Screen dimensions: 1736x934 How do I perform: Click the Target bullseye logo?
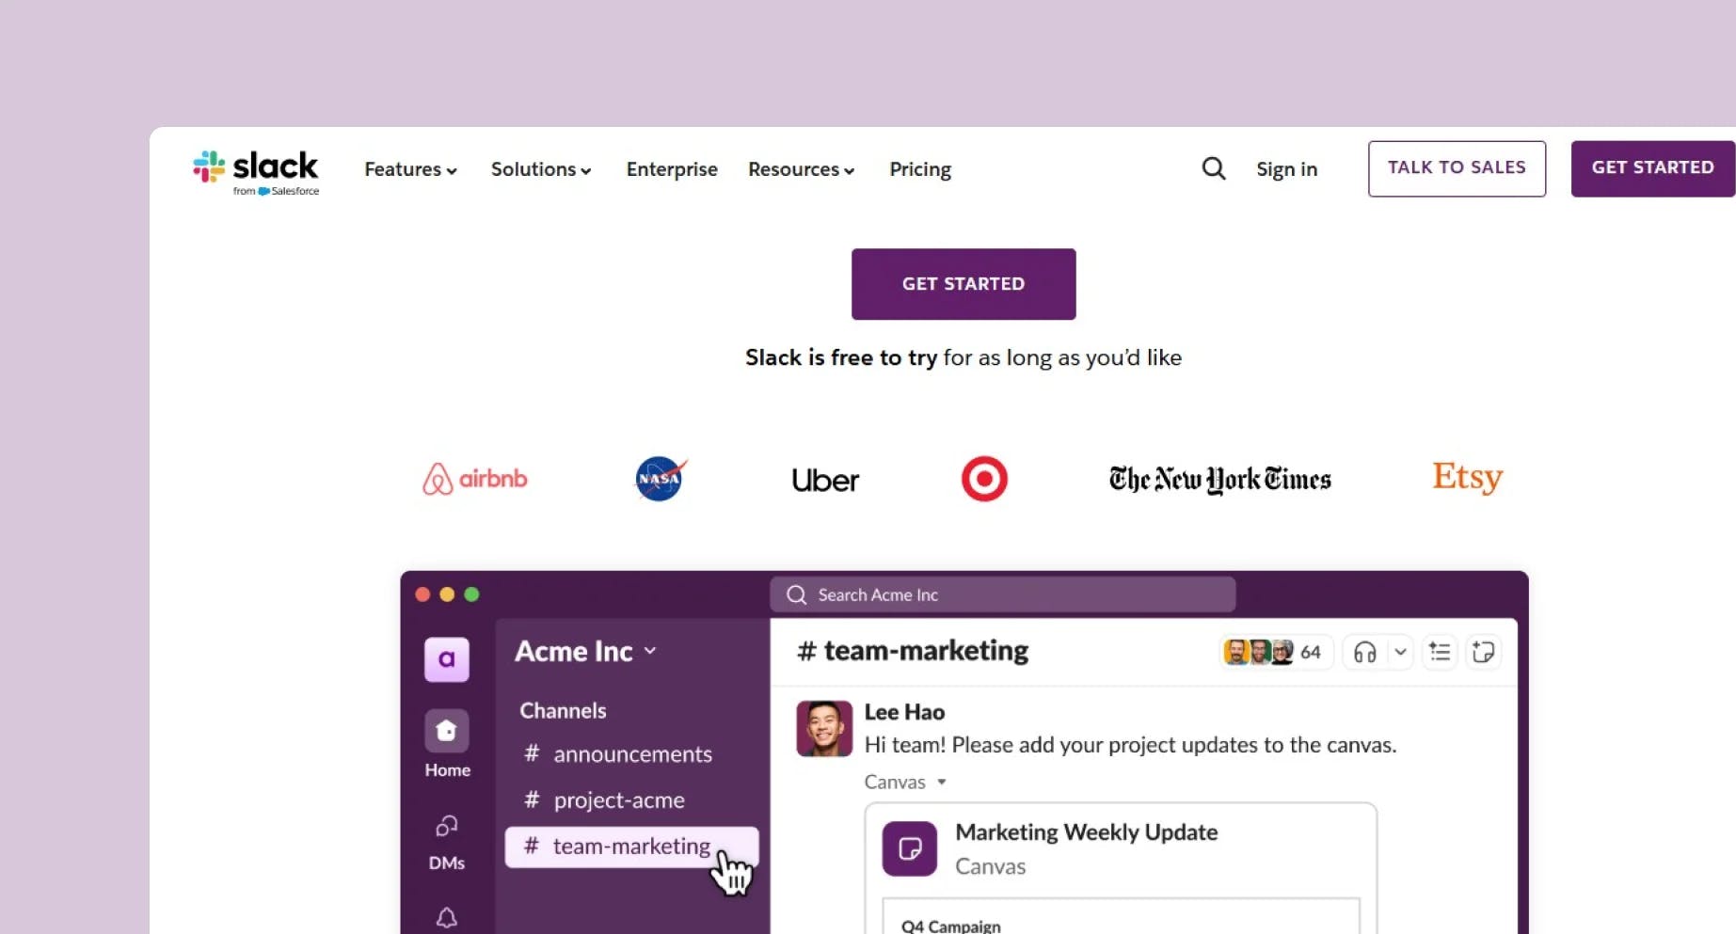[x=984, y=479]
